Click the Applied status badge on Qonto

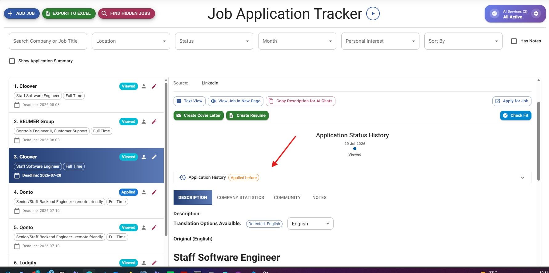pyautogui.click(x=128, y=192)
